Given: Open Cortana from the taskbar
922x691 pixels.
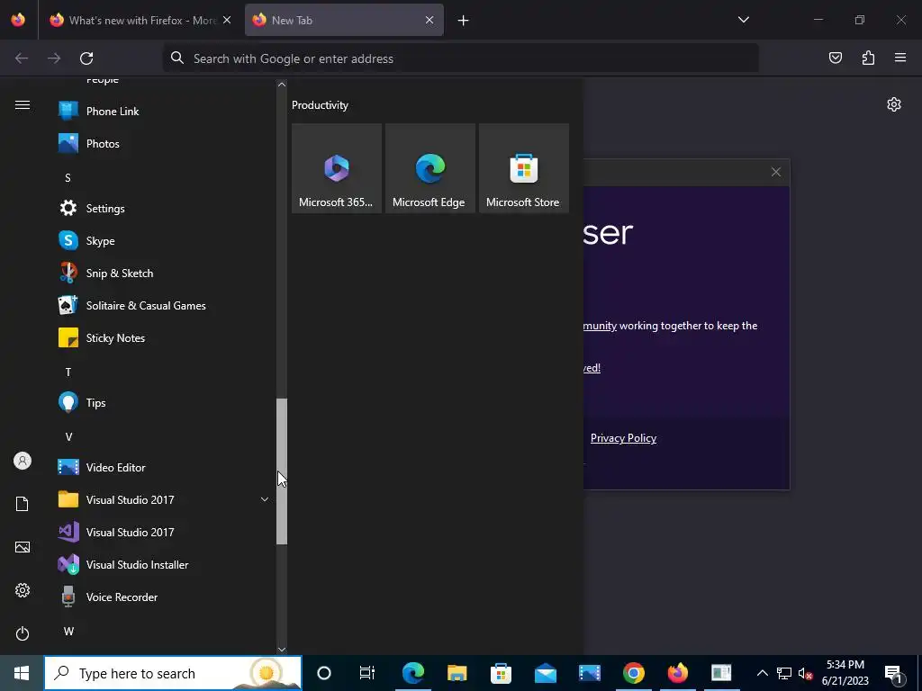Looking at the screenshot, I should tap(324, 673).
